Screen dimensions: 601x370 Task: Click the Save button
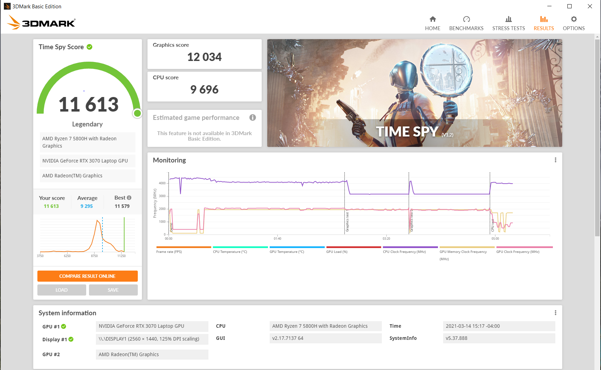(x=113, y=290)
